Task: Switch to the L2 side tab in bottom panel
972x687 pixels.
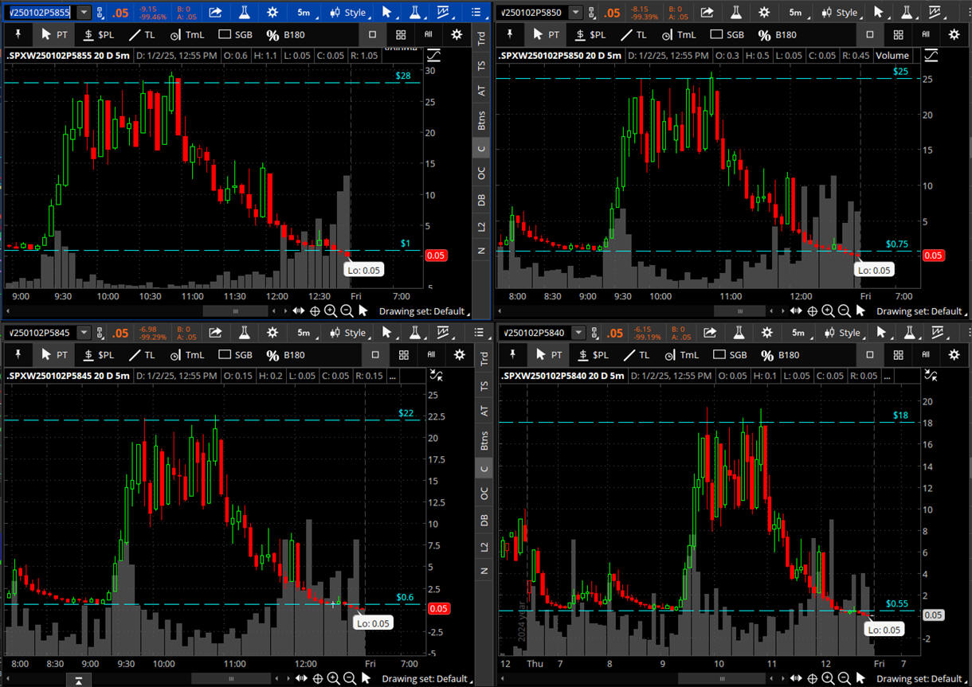Action: (x=481, y=545)
